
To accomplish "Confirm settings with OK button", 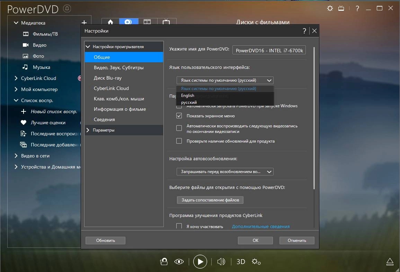I will 255,241.
